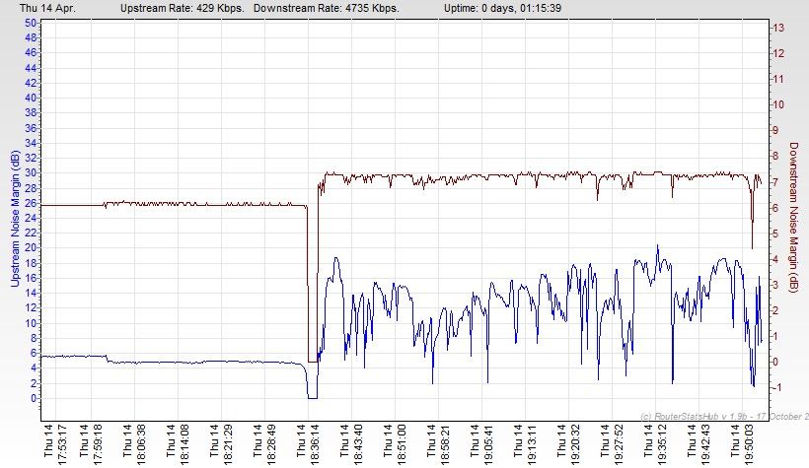Click the 26 value on the upstream axis

coord(32,203)
